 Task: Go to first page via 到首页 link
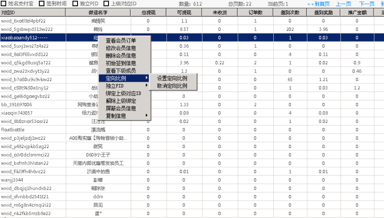click(319, 4)
